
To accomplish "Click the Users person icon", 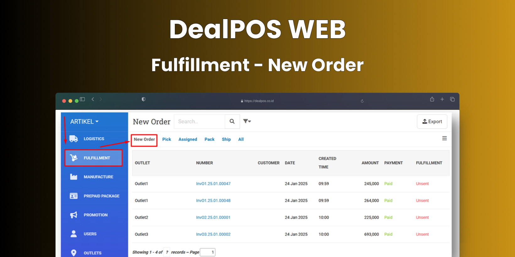I will pos(73,234).
